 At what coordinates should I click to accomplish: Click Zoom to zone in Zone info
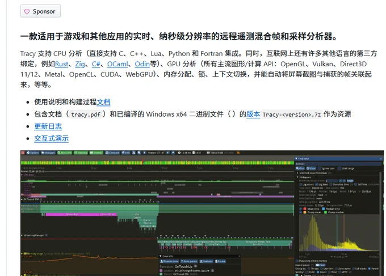coord(169,261)
